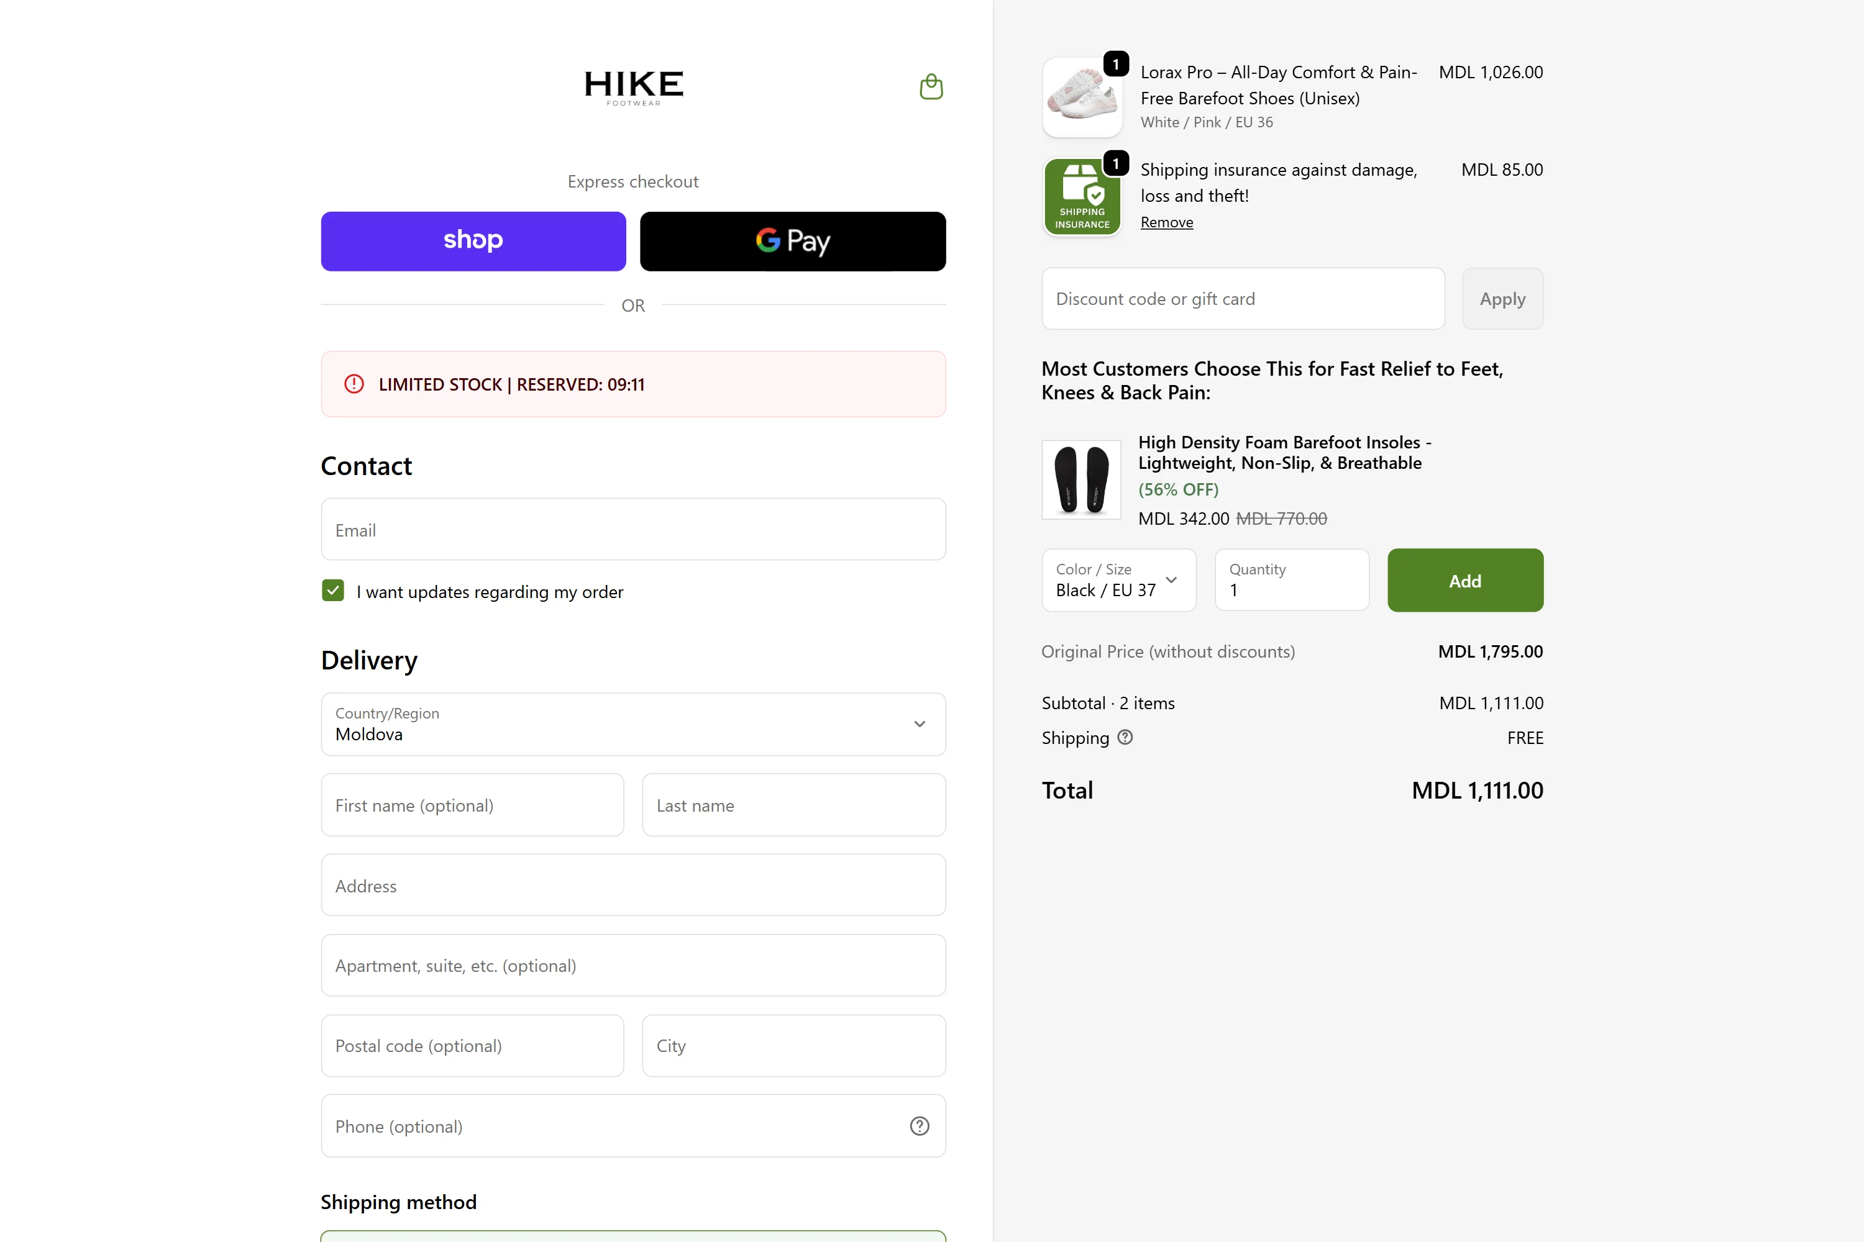Remove the shipping insurance item
Screen dimensions: 1864x1242
click(1167, 222)
